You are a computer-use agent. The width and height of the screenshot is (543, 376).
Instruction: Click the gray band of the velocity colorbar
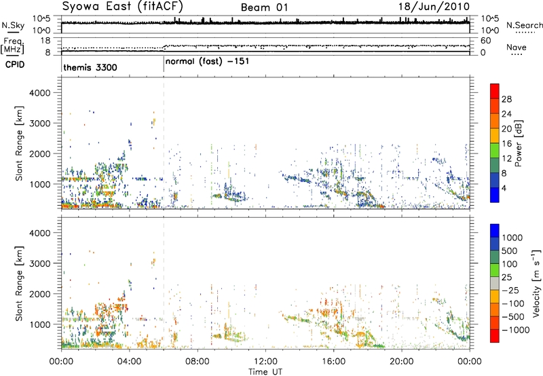pos(495,283)
